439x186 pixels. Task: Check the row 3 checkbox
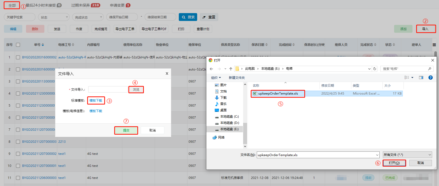click(18, 81)
